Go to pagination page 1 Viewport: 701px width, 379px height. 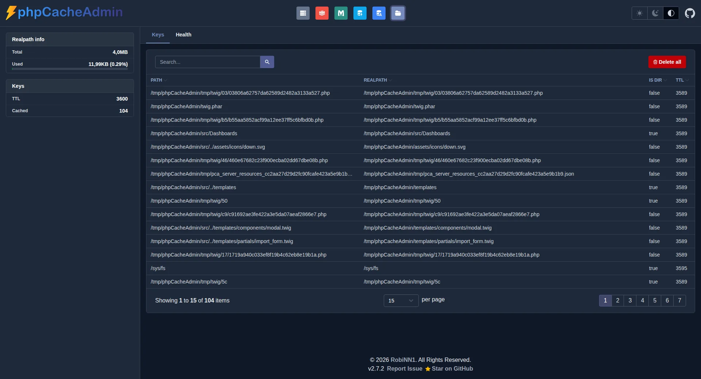pyautogui.click(x=605, y=301)
